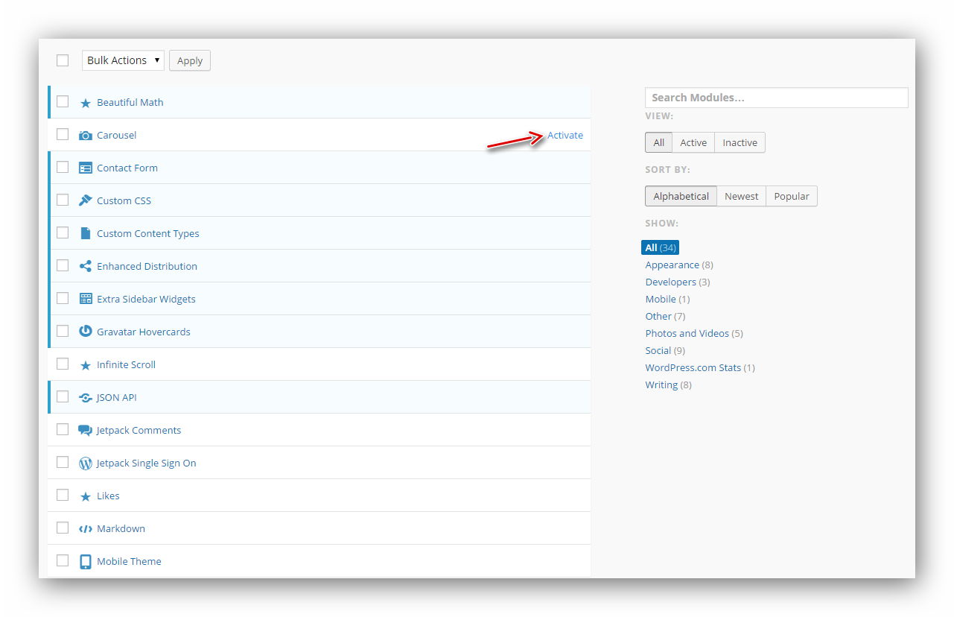Check the Gravatar Hovercards checkbox
This screenshot has width=954, height=617.
click(63, 331)
